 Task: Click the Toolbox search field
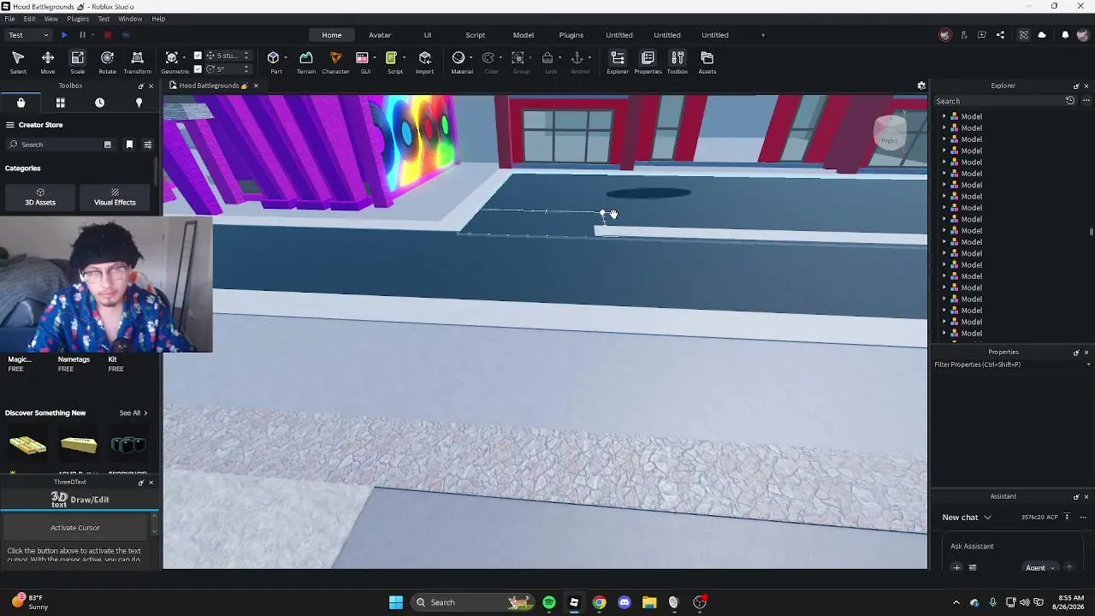tap(60, 145)
